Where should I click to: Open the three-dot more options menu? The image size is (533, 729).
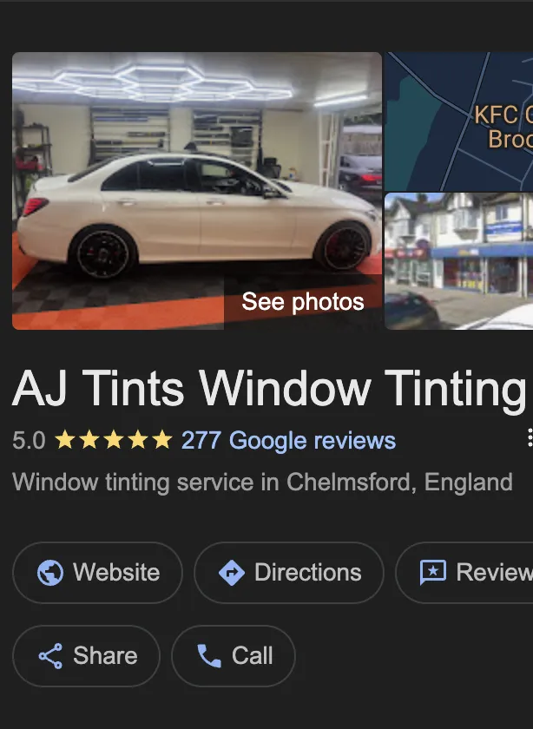pos(530,438)
